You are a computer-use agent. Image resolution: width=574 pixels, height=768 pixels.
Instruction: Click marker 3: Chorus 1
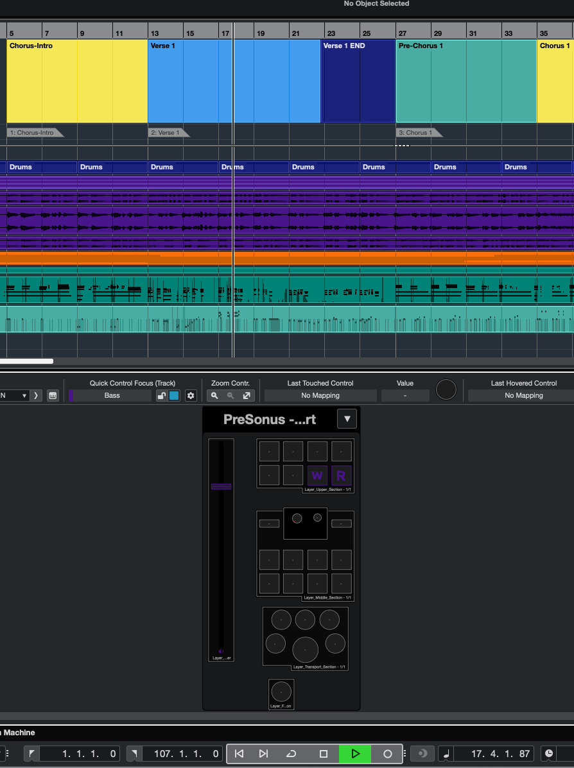coord(419,132)
